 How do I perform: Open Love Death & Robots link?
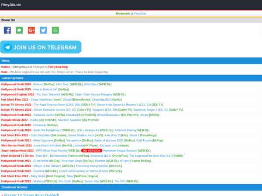pos(48,145)
